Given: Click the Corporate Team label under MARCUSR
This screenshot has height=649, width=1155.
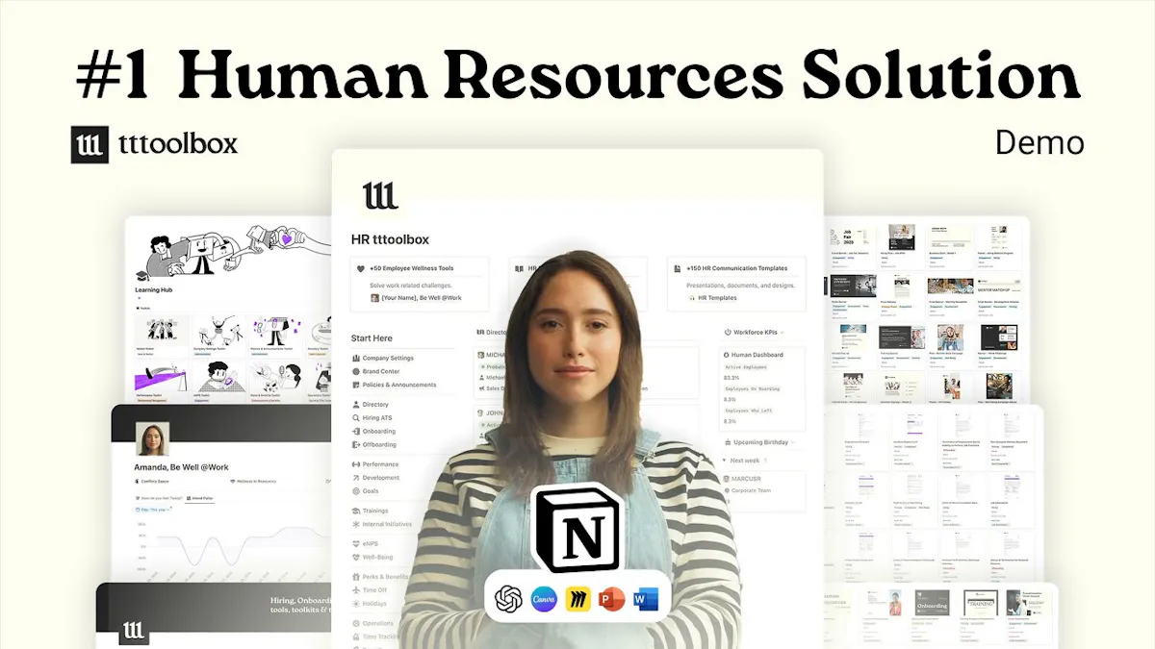Looking at the screenshot, I should click(x=751, y=490).
